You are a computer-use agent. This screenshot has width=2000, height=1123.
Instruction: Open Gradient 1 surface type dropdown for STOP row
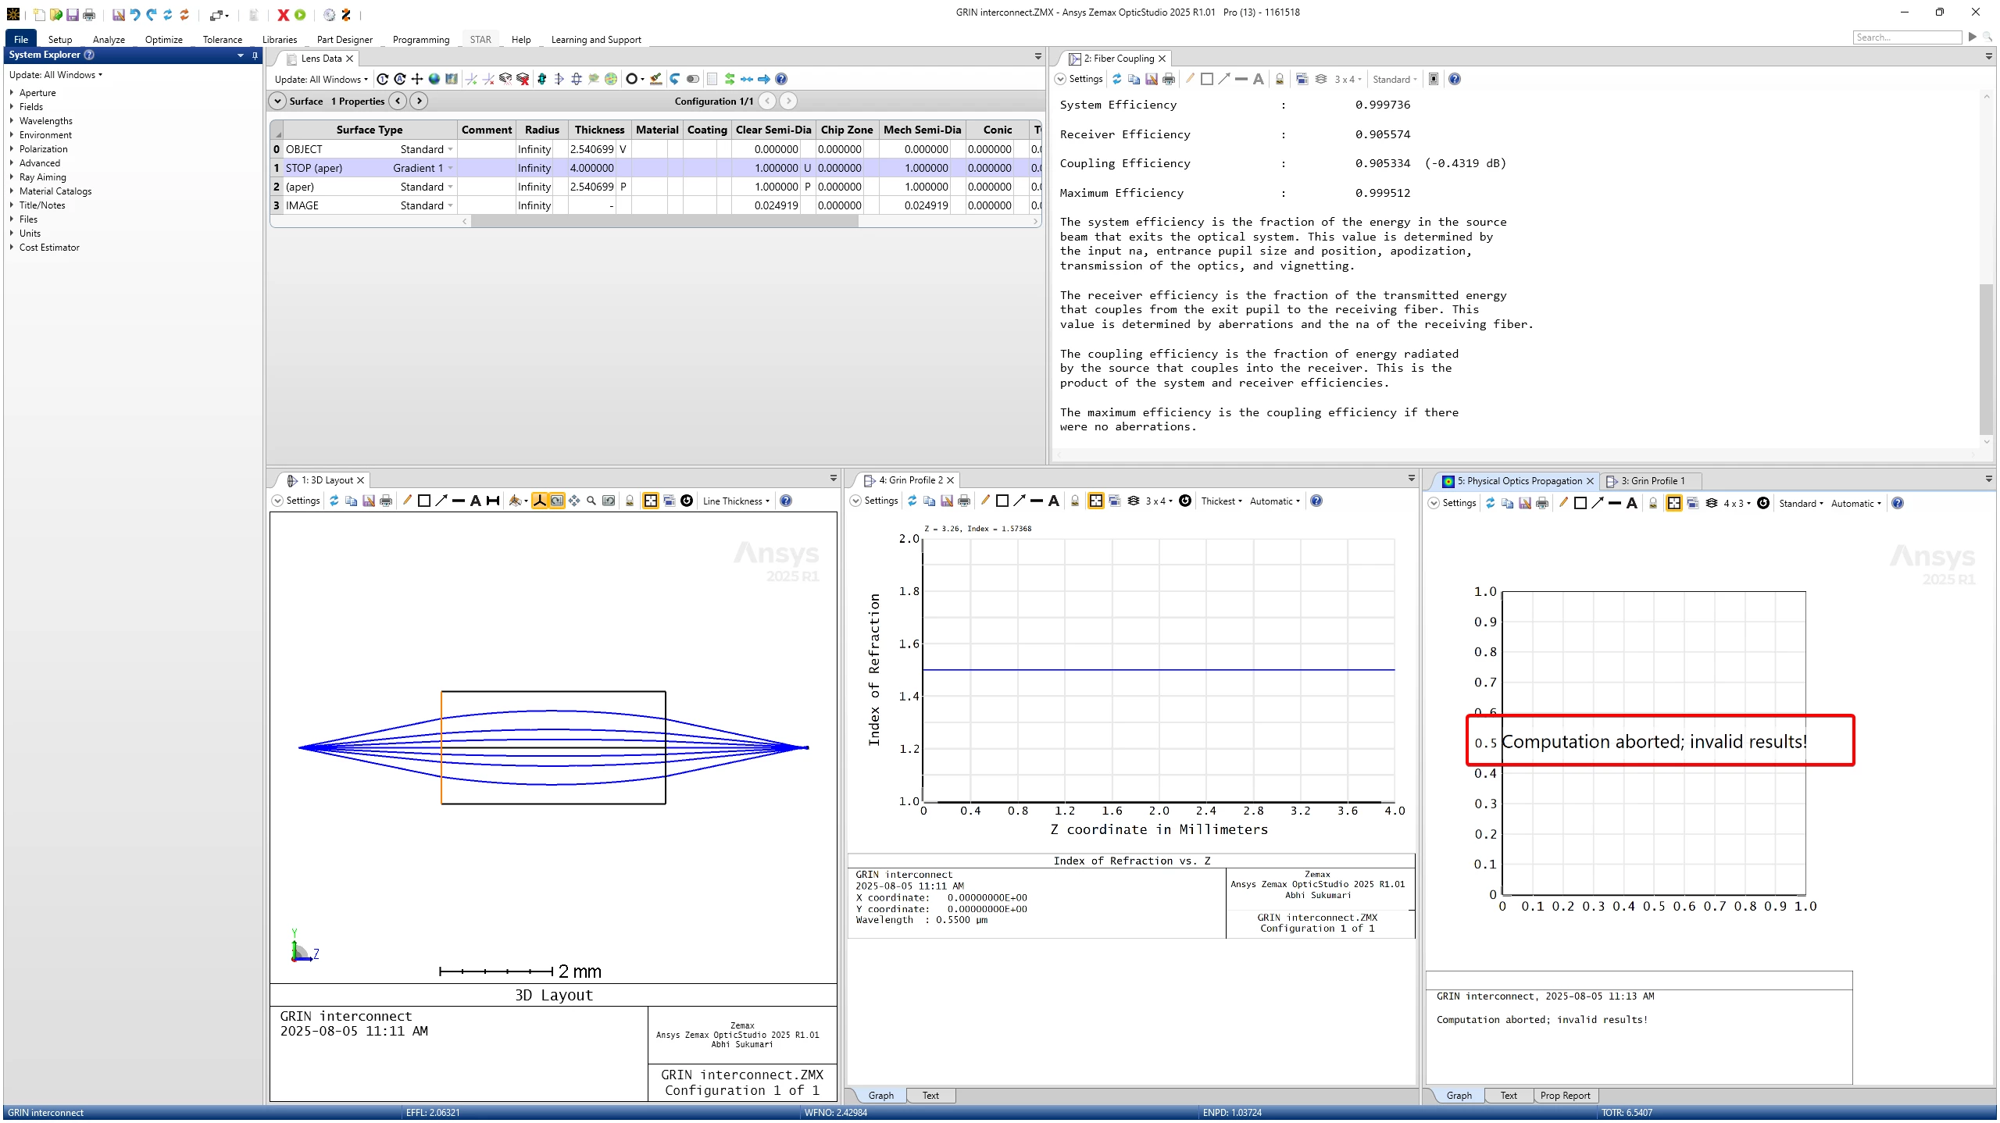451,168
